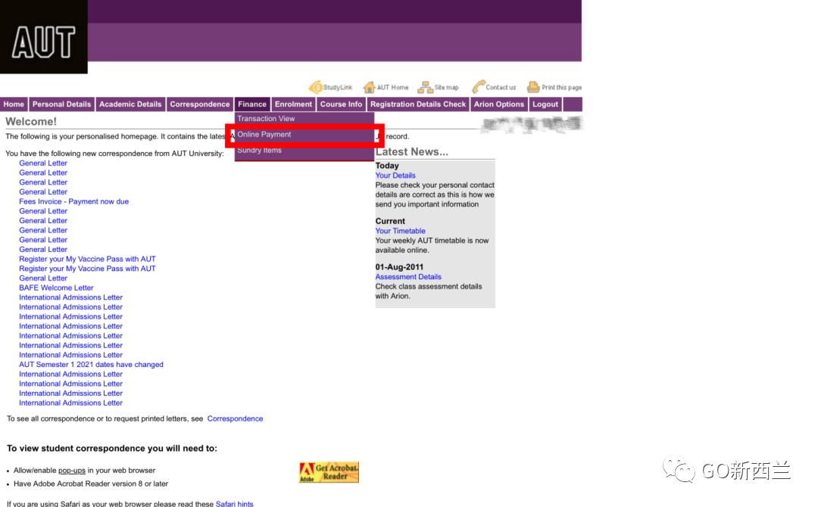Open the Finance menu

click(252, 104)
